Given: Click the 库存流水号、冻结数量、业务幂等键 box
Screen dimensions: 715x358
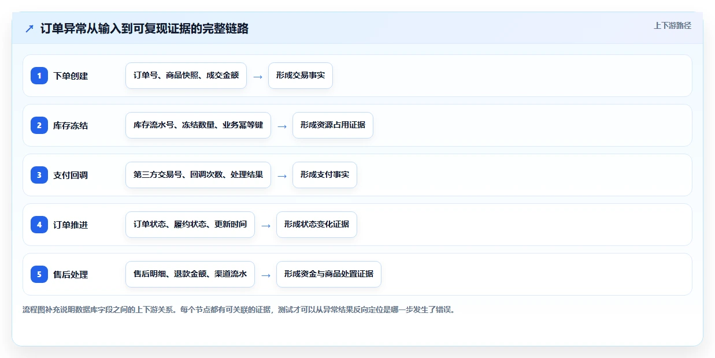Looking at the screenshot, I should pos(198,125).
